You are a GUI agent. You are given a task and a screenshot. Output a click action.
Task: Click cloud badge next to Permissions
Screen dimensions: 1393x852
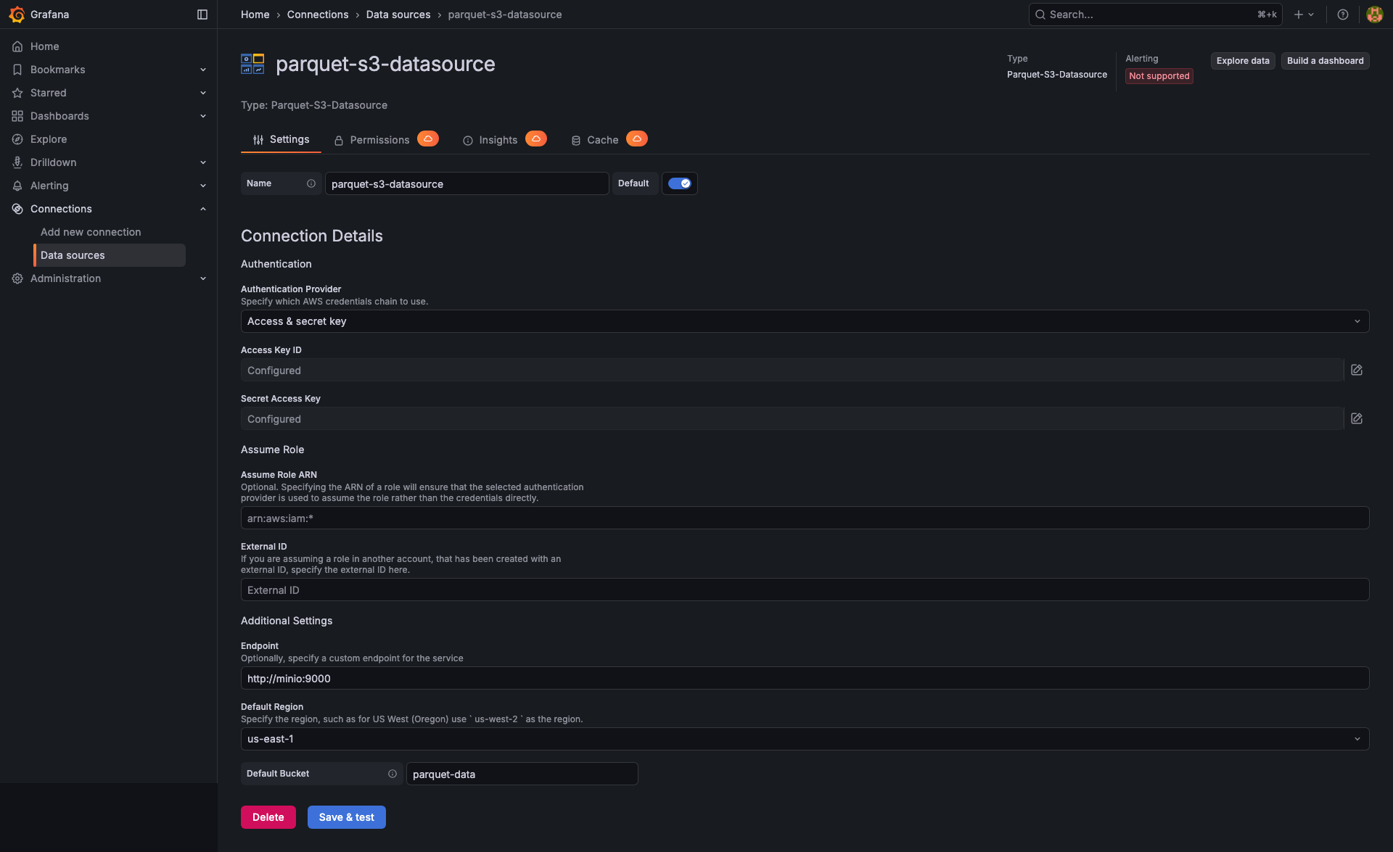click(428, 138)
